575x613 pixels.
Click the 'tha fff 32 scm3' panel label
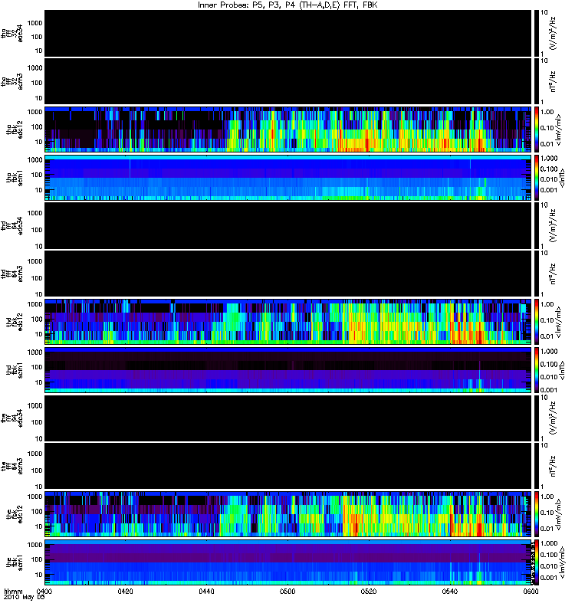coord(12,81)
